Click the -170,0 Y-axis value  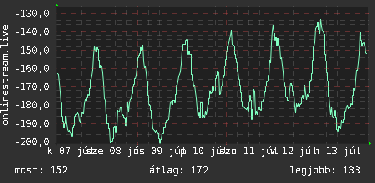click(32, 86)
